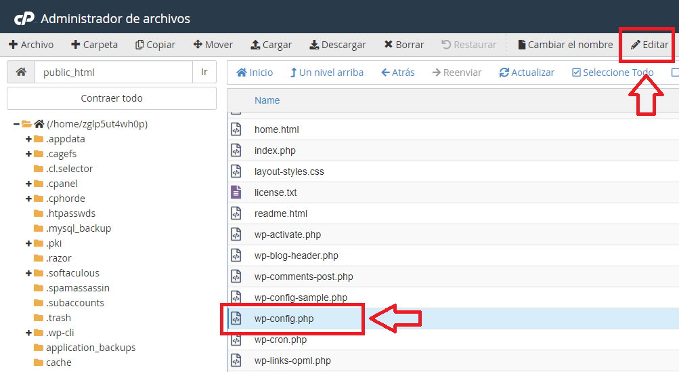Open the .trash tree folder
This screenshot has width=679, height=372.
(x=58, y=318)
